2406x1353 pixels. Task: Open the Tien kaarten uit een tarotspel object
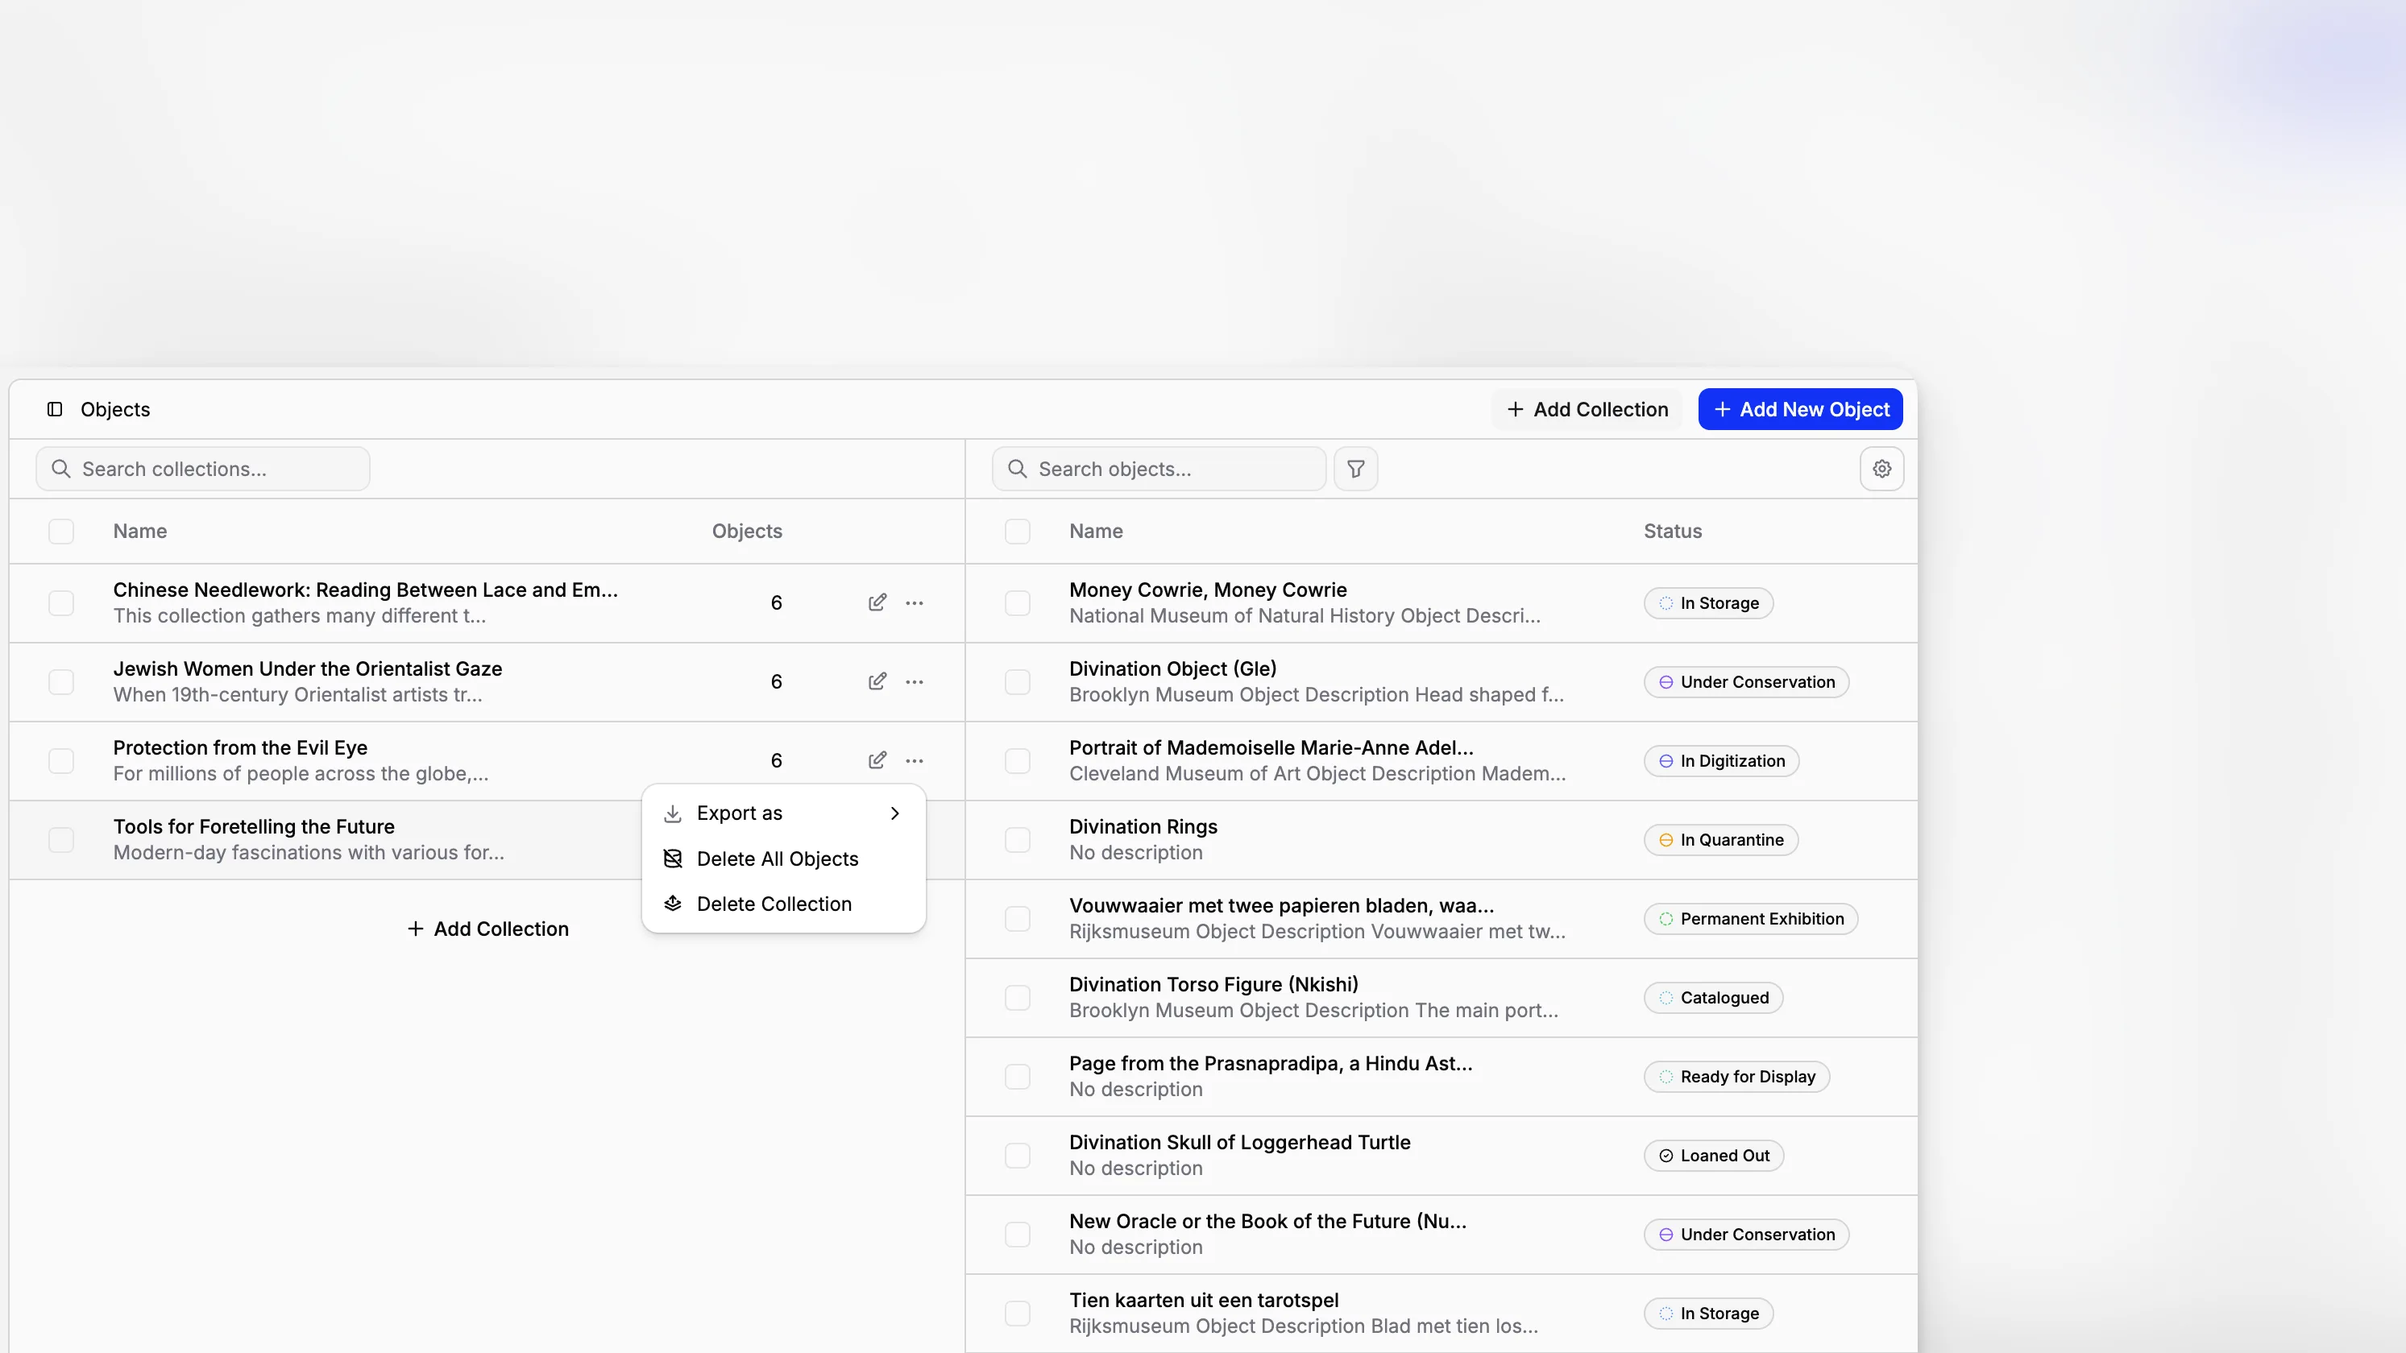[1203, 1300]
